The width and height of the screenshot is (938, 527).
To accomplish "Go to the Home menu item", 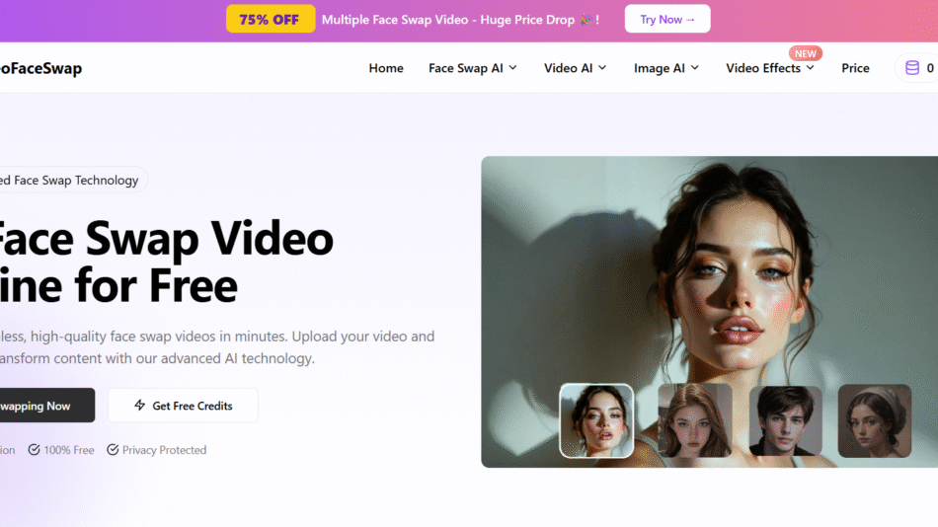I will point(386,68).
